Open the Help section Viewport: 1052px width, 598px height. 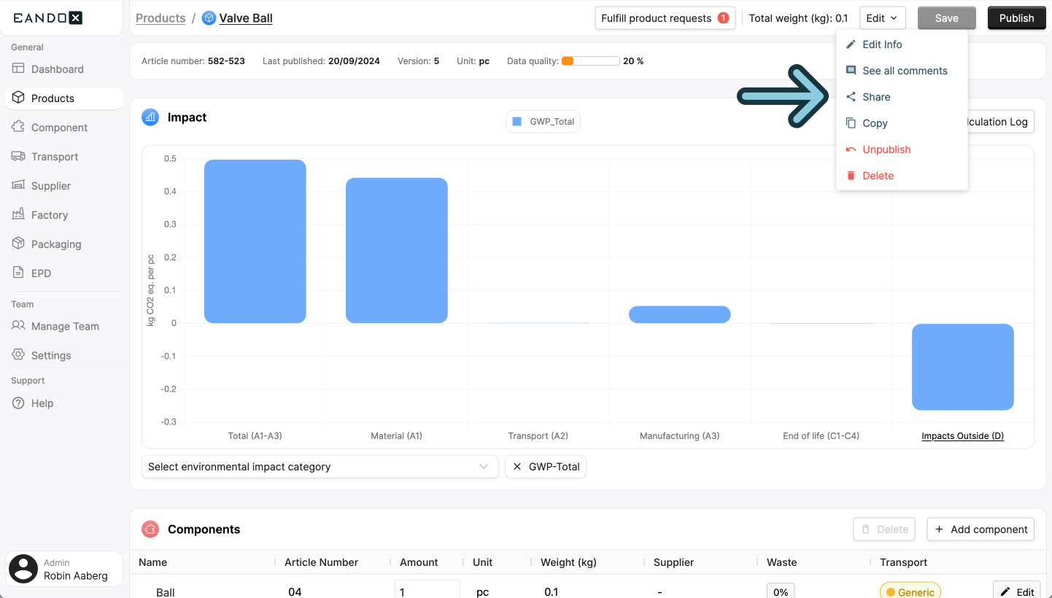[40, 403]
